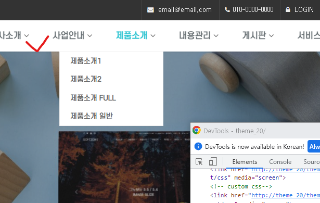Switch to the Elements tab in DevTools
This screenshot has width=320, height=203.
(x=245, y=162)
